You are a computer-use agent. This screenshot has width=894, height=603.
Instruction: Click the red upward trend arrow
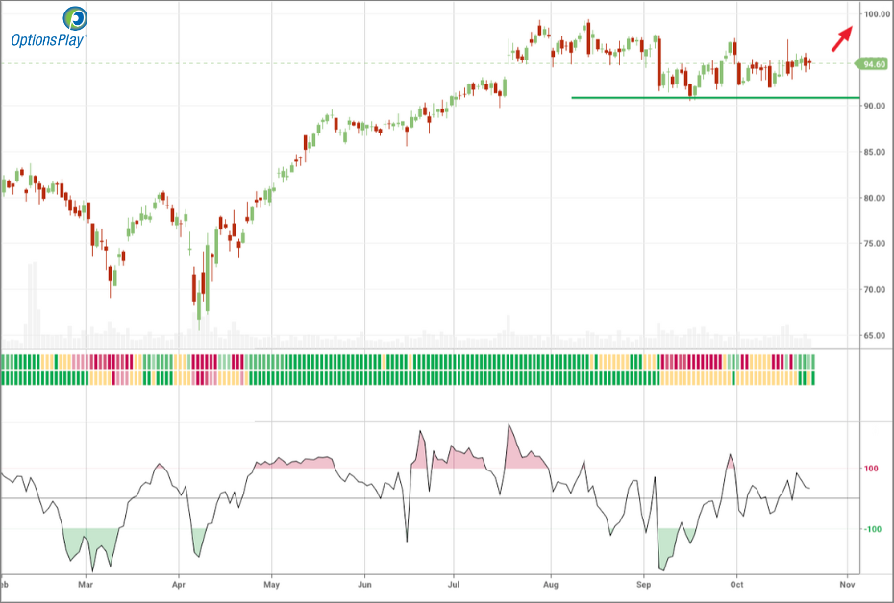coord(841,37)
